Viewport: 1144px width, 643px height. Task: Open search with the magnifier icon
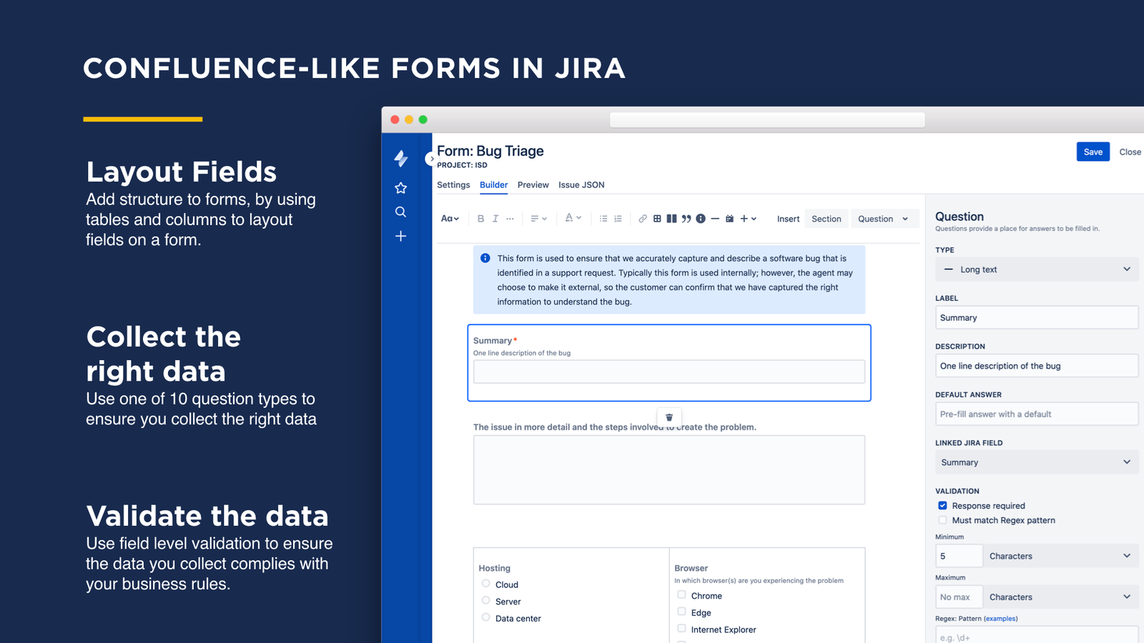401,211
